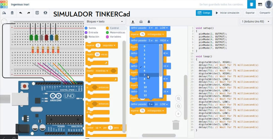The height and width of the screenshot is (139, 273).
Task: Select the Variables block category
Action: point(113,37)
